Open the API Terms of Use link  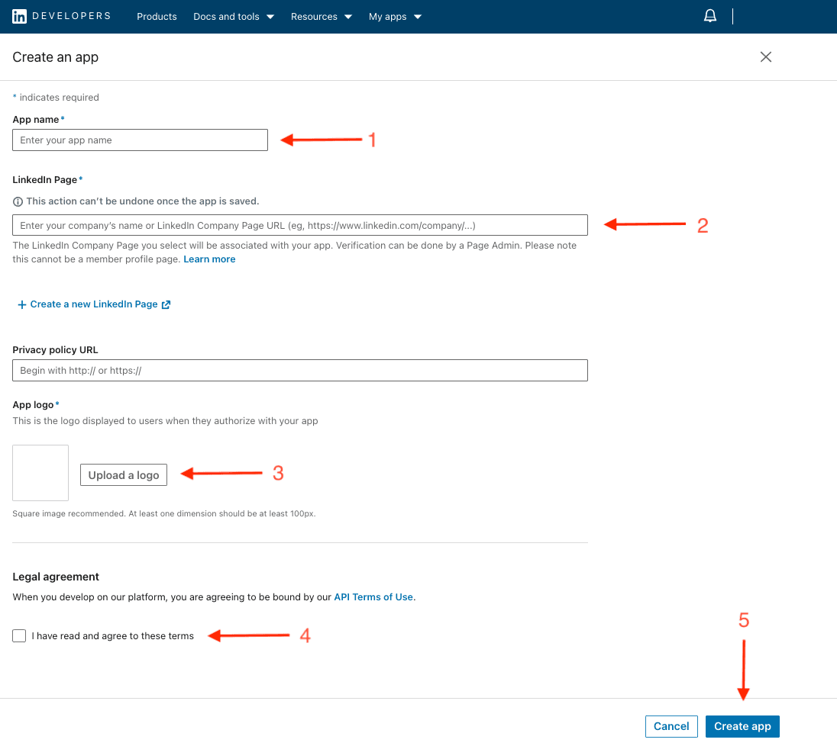click(x=373, y=596)
